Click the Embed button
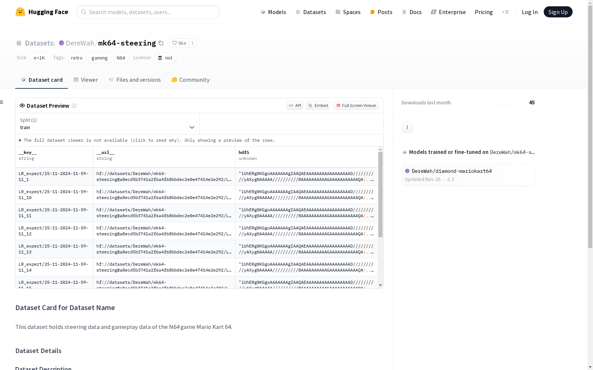This screenshot has width=593, height=370. (x=318, y=105)
